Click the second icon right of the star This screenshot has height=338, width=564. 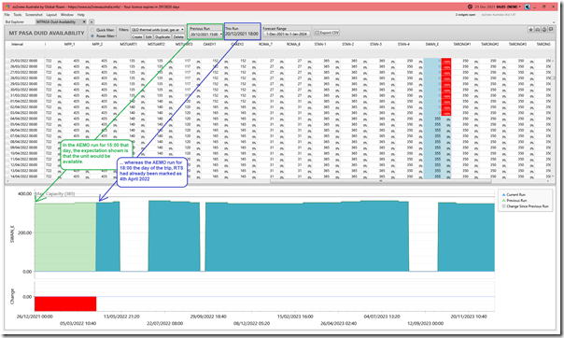537,30
